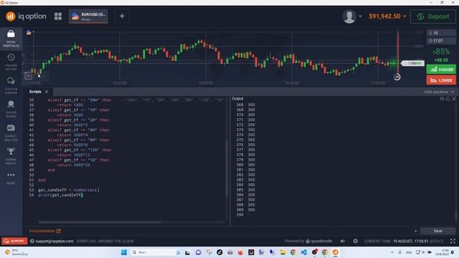Click the chart minus zoom box icon

click(28, 76)
